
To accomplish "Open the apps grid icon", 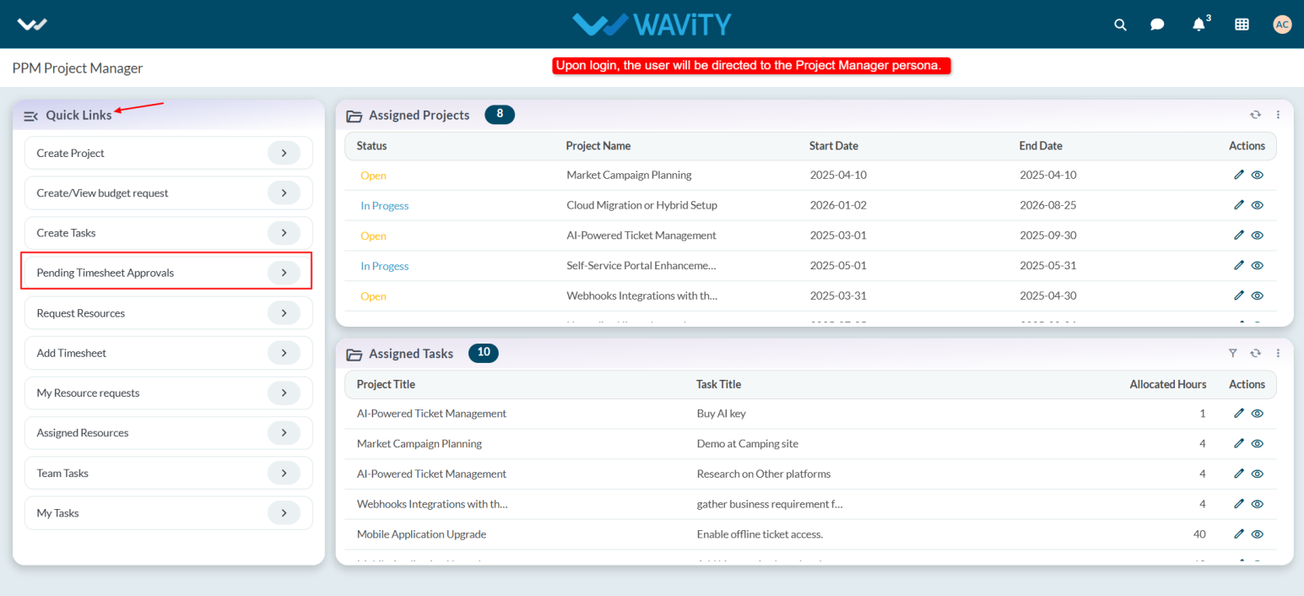I will point(1242,24).
